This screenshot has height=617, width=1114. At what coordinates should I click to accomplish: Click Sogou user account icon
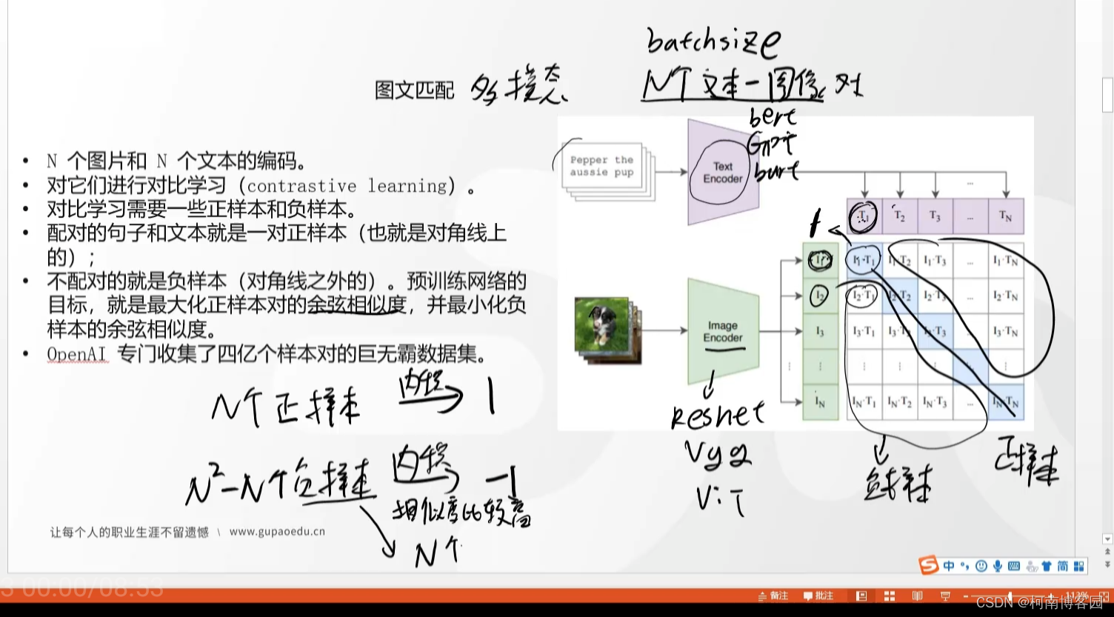click(1032, 566)
